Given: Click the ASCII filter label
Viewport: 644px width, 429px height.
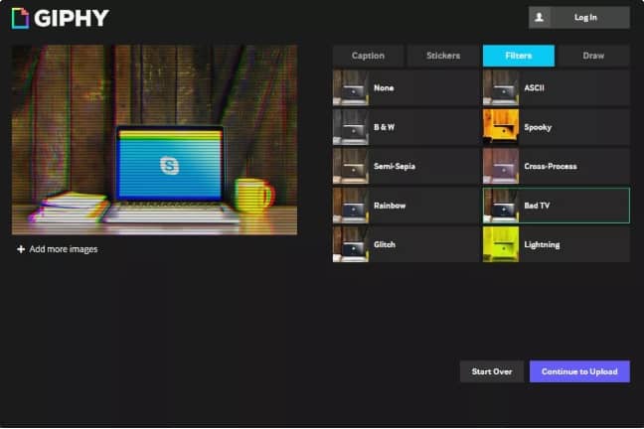Looking at the screenshot, I should tap(534, 87).
